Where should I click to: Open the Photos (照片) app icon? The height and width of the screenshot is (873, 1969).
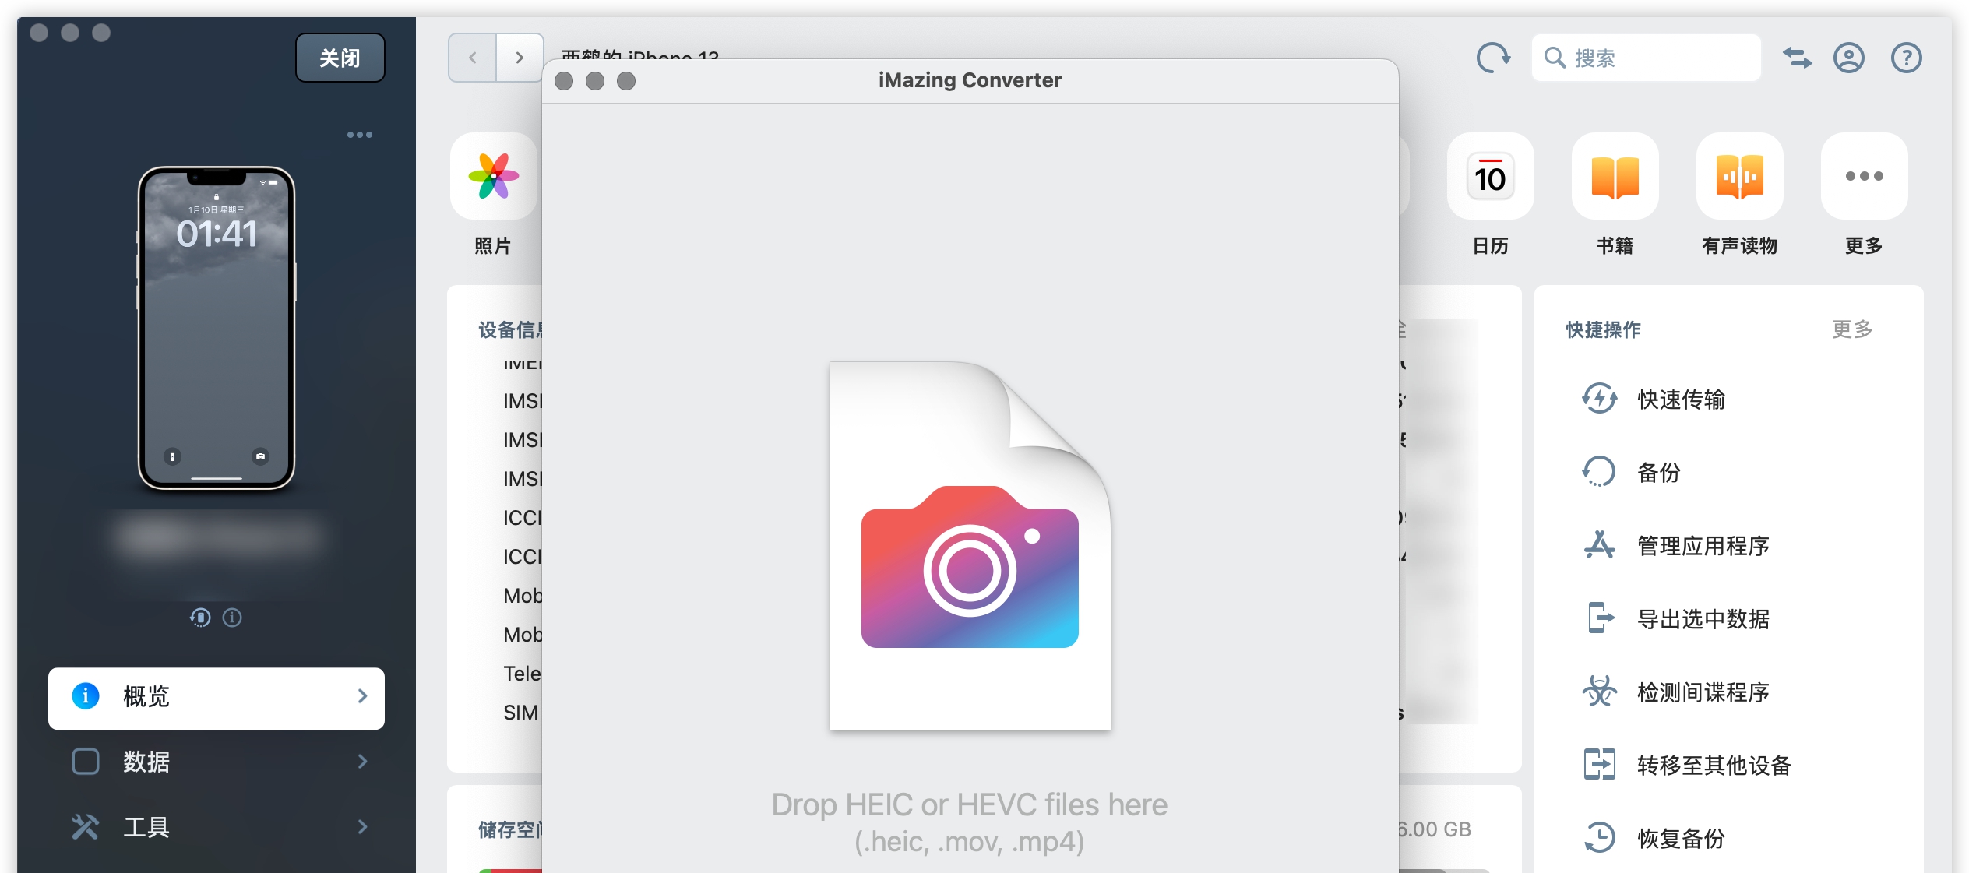(x=493, y=177)
